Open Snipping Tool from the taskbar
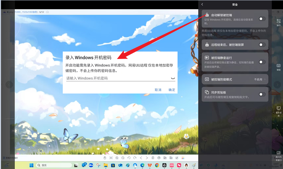Viewport: 283px width, 169px height. 99,165
